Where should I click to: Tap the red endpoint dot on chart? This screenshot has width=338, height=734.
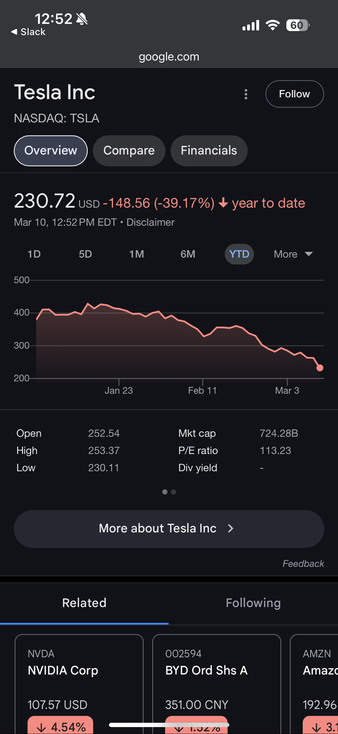(320, 368)
